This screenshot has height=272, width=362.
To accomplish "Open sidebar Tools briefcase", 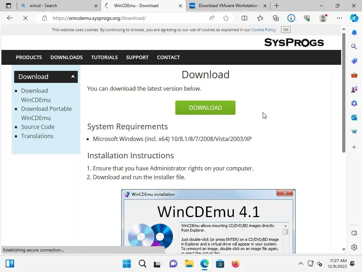I will coord(354,75).
